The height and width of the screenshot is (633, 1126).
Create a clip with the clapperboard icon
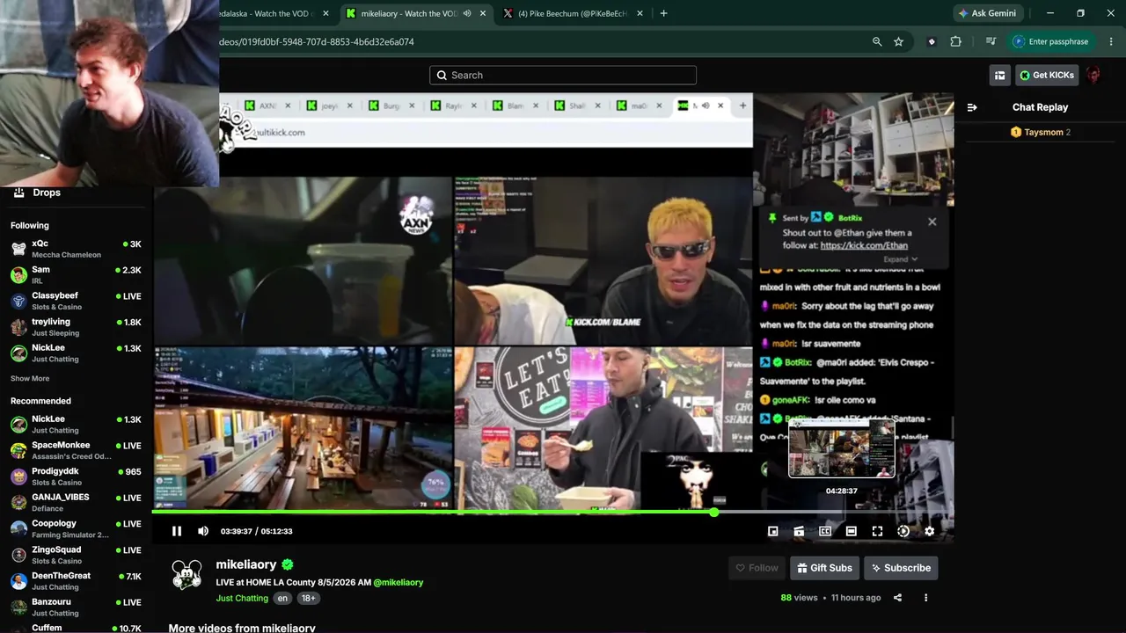(x=799, y=531)
